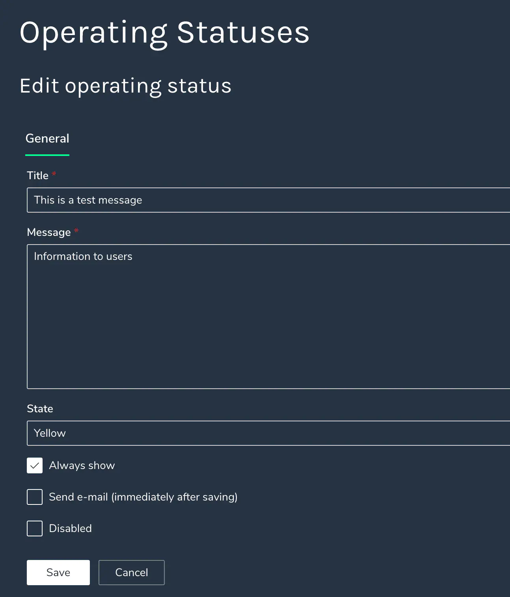This screenshot has width=510, height=597.
Task: Click the "State" field label
Action: (x=40, y=409)
